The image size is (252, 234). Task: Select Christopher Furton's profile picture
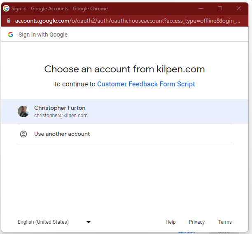pos(23,111)
